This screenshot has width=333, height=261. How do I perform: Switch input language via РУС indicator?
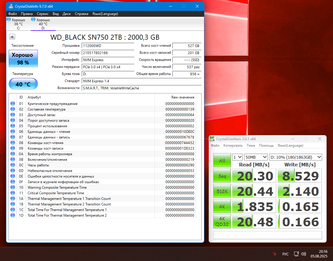[x=285, y=254]
